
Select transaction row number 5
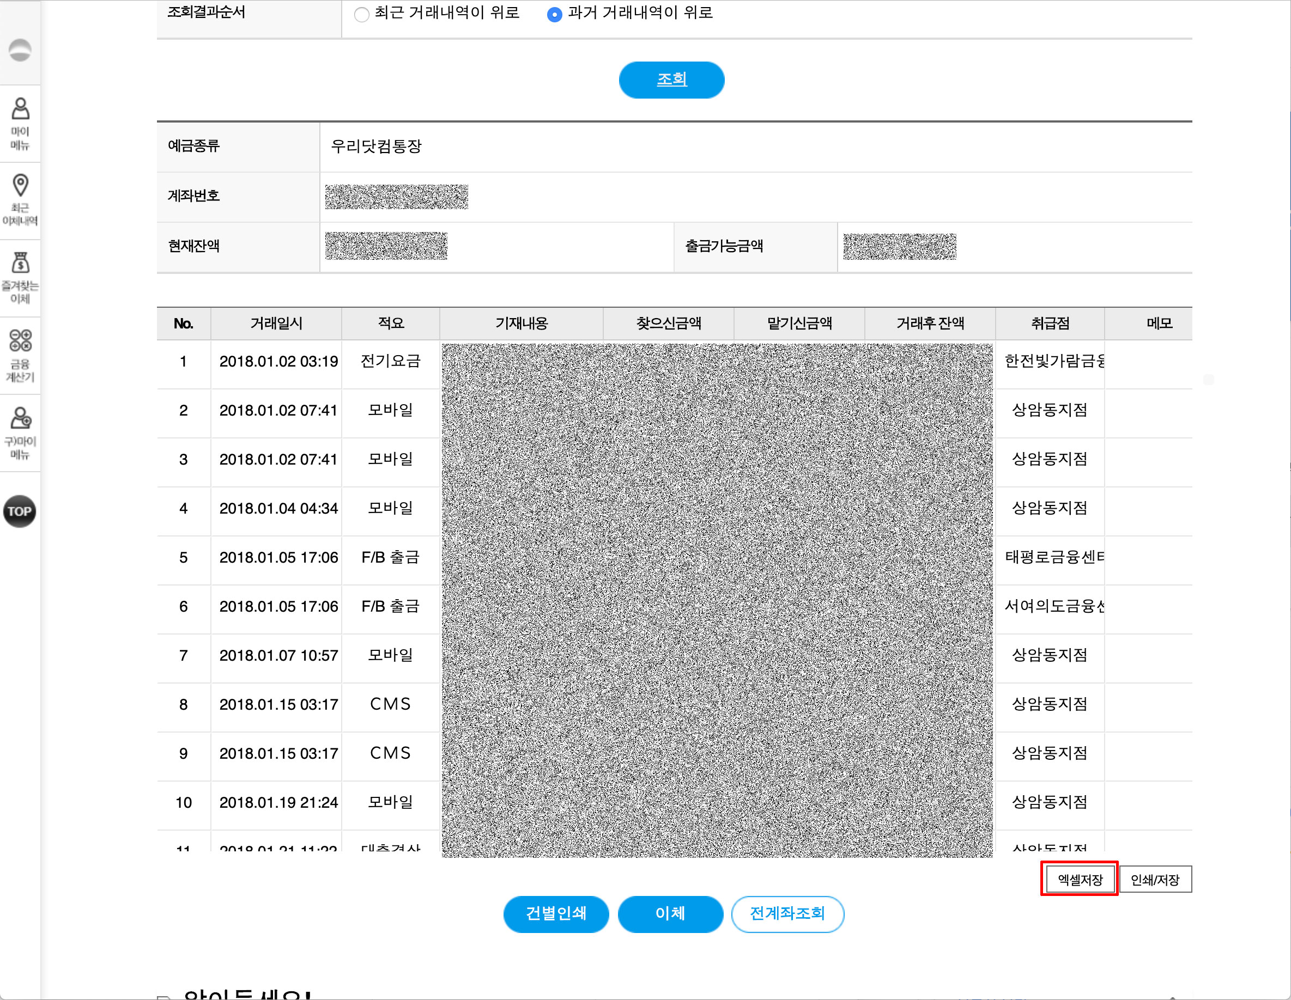tap(183, 557)
